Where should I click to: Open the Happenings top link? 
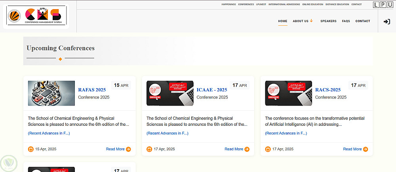click(x=228, y=4)
